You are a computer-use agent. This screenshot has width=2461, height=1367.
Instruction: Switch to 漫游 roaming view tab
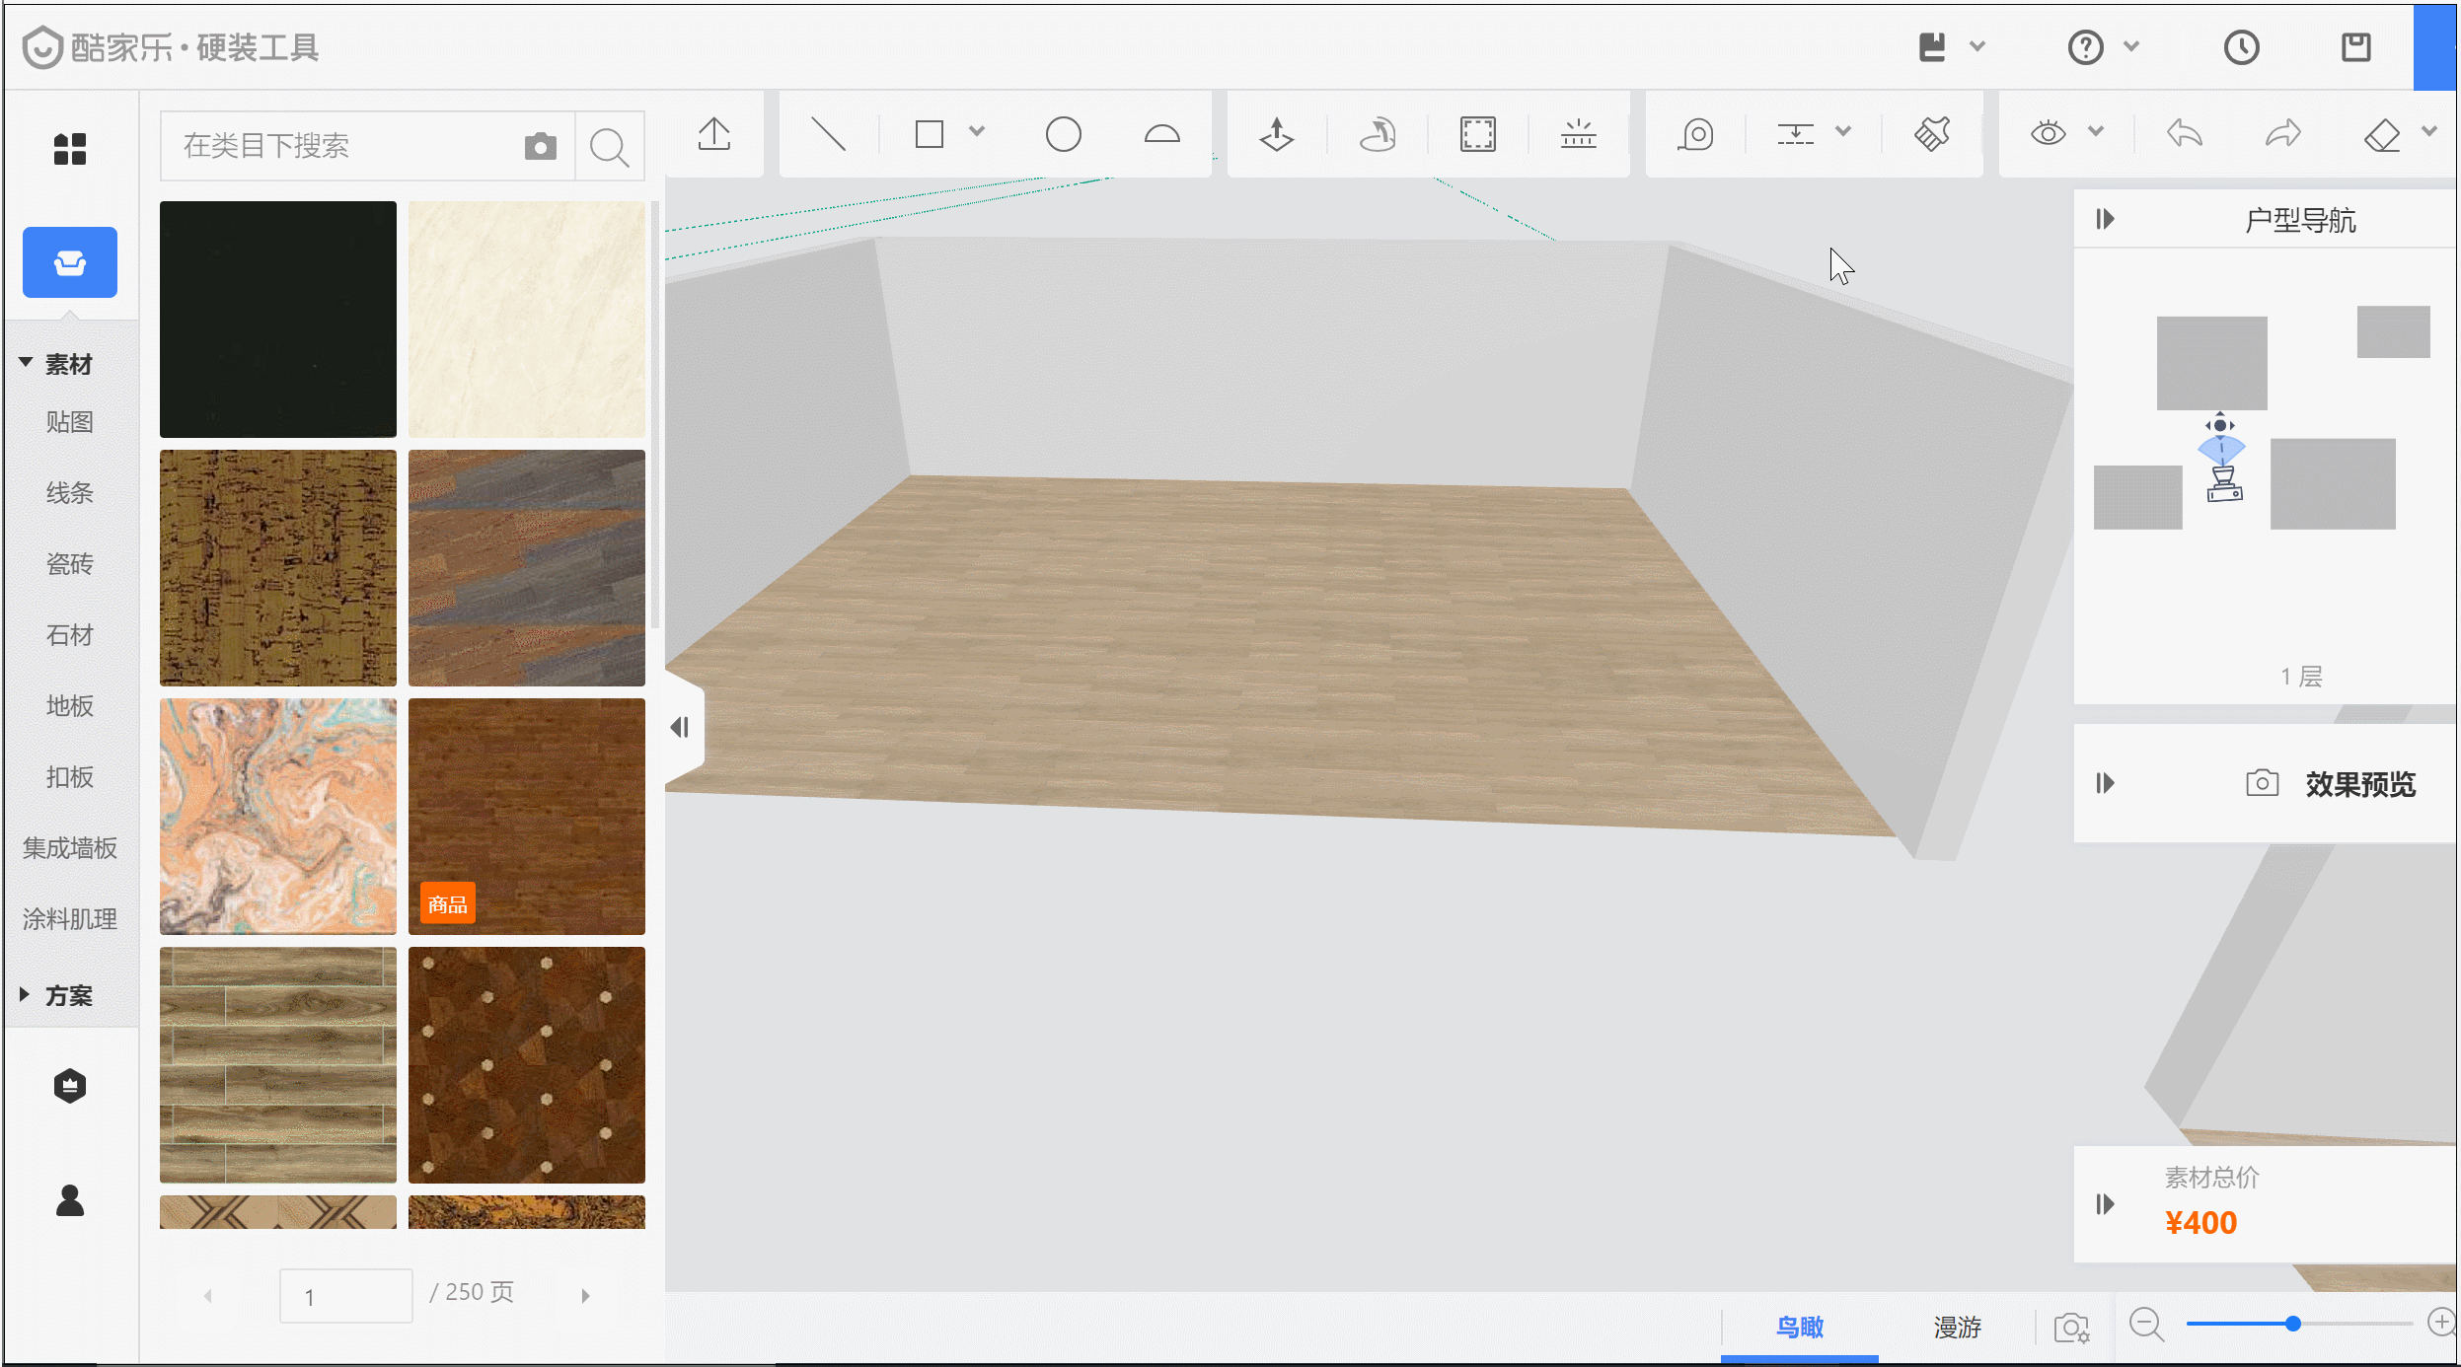1957,1328
